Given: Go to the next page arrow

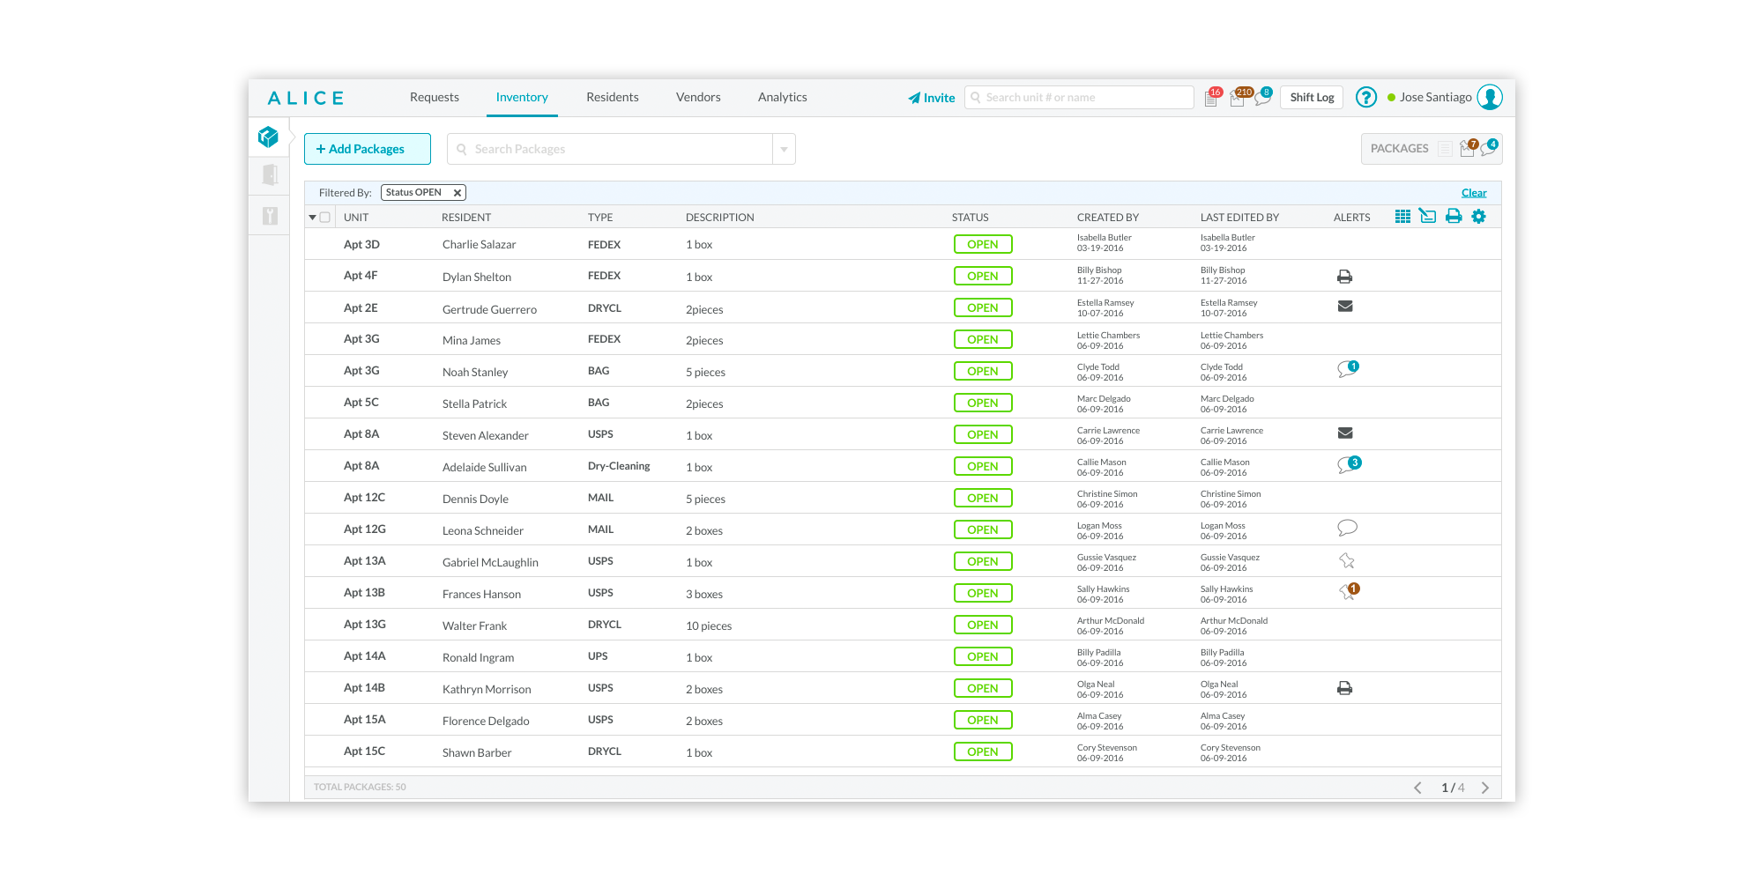Looking at the screenshot, I should point(1485,788).
